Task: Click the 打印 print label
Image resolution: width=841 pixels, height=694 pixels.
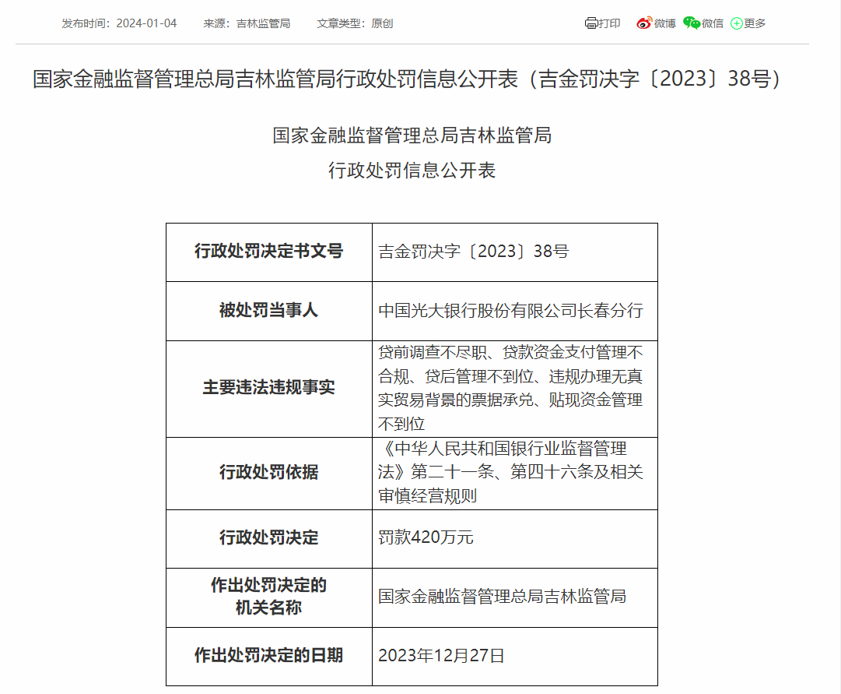Action: point(609,23)
